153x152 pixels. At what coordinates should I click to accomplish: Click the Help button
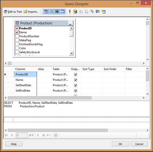tap(14, 144)
